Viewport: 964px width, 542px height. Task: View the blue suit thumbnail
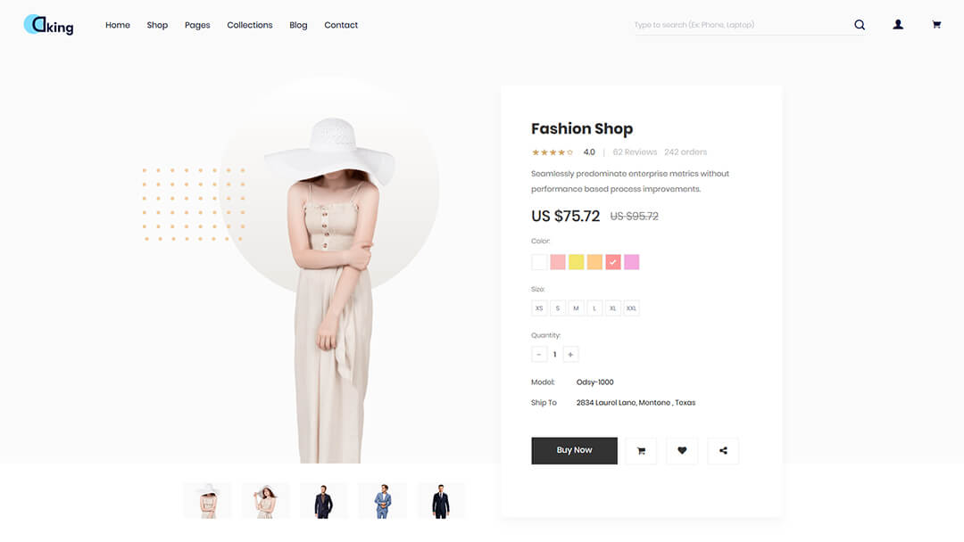382,500
